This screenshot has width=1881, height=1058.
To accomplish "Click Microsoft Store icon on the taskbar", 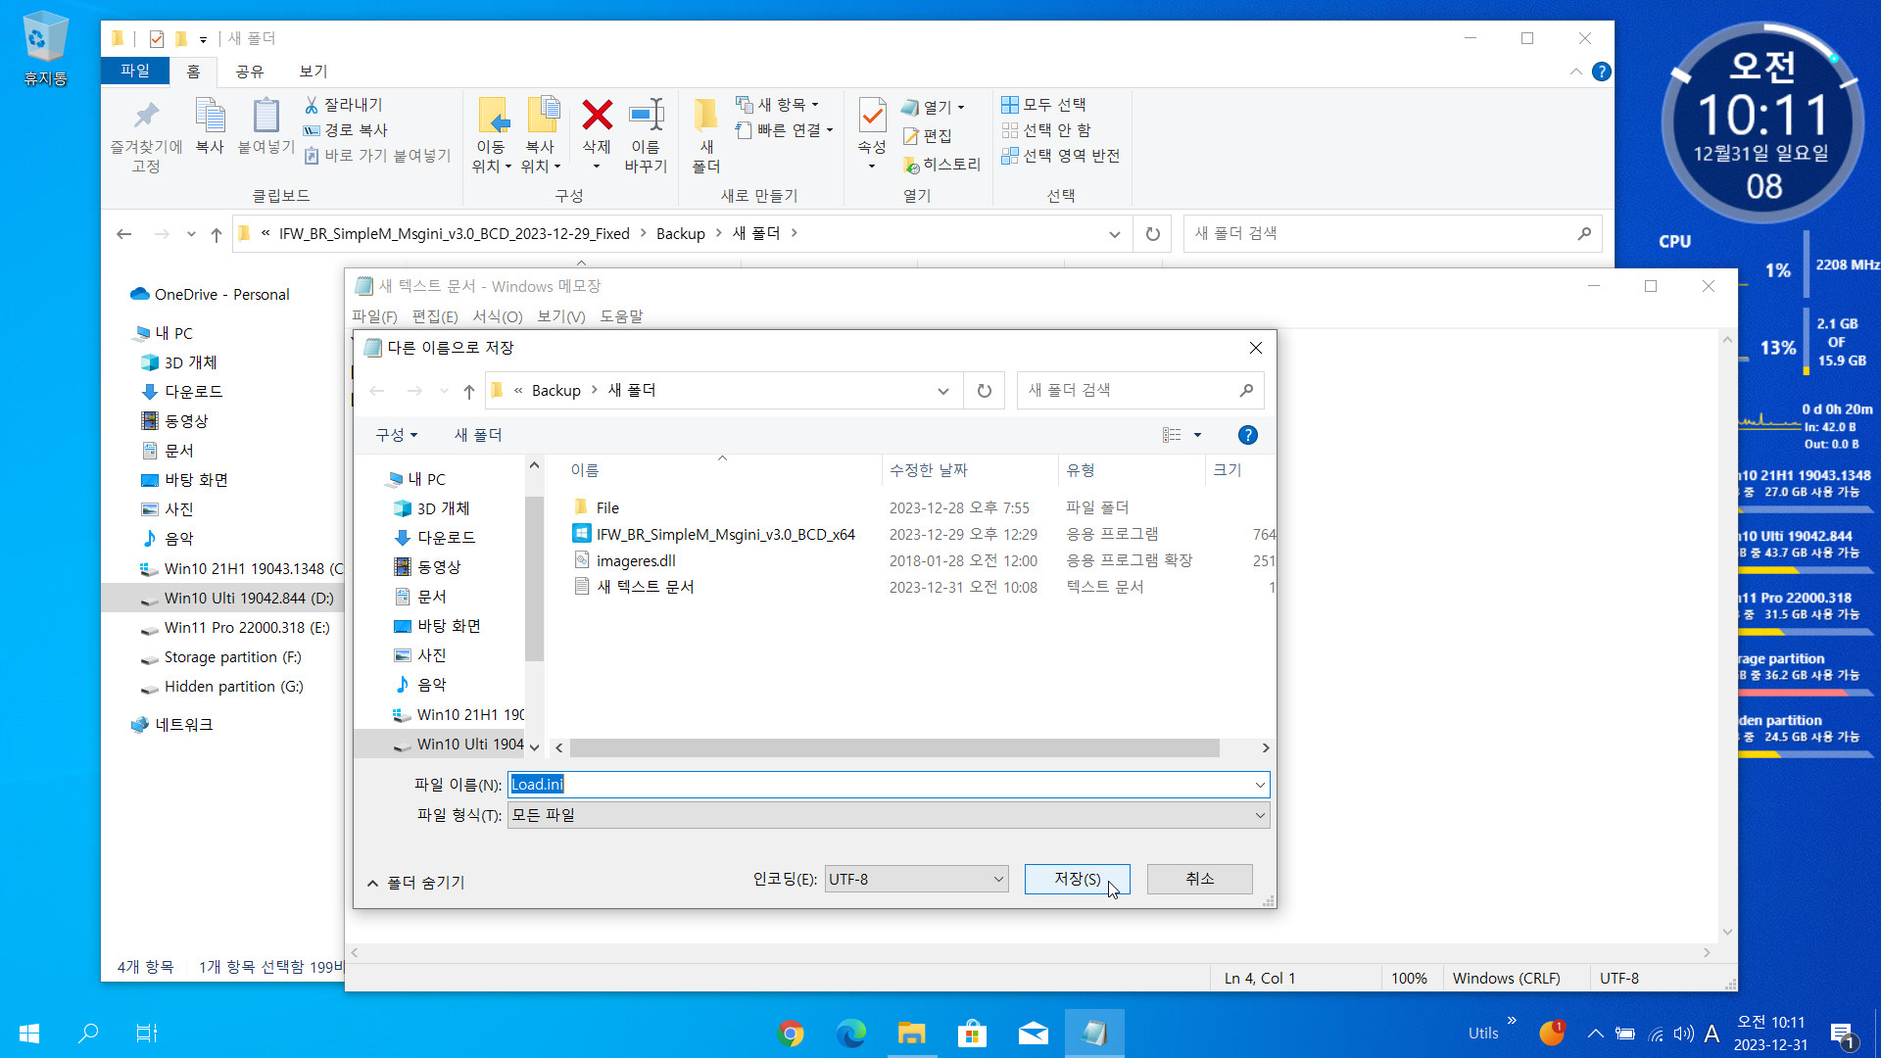I will [972, 1033].
